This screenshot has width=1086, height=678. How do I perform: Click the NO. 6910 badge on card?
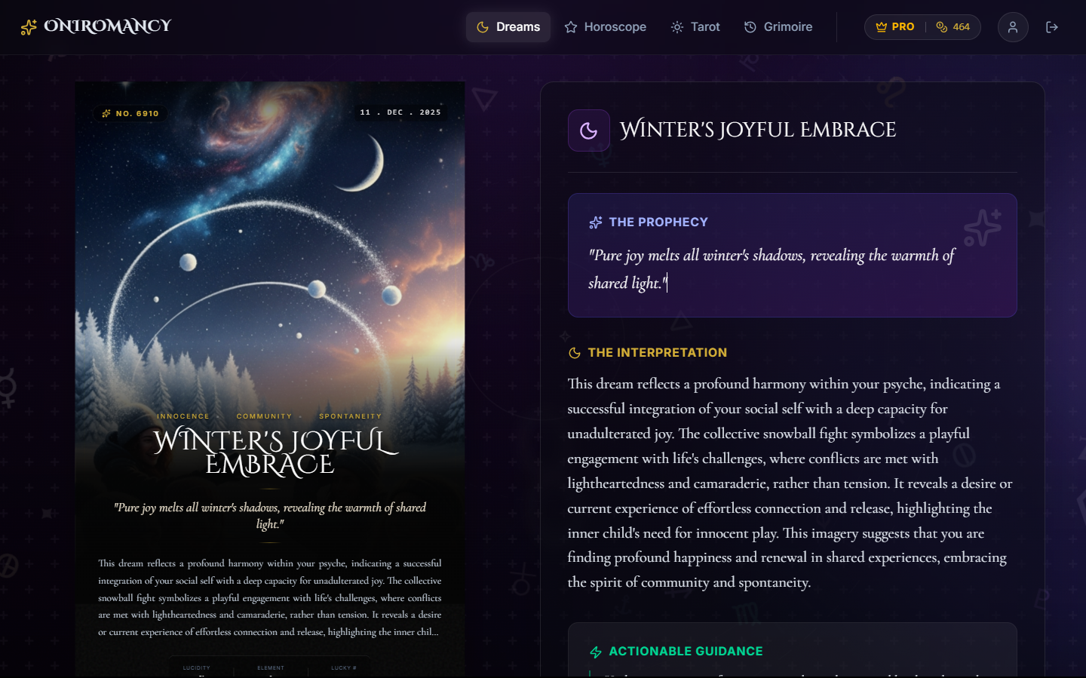[x=130, y=113]
